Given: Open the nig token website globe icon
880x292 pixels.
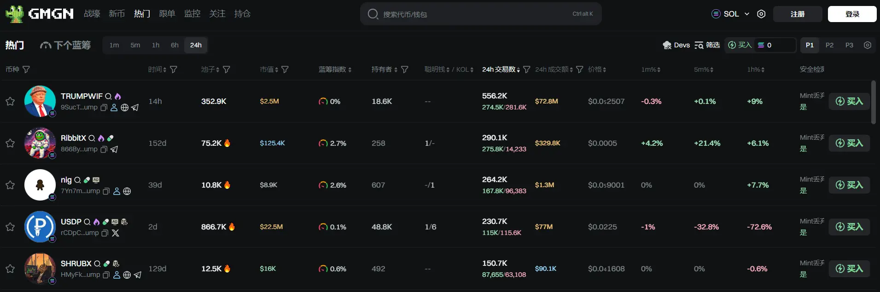Looking at the screenshot, I should click(127, 191).
